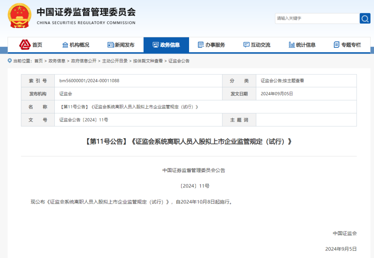
Task: Click the 分类 label cell
Action: click(x=239, y=81)
